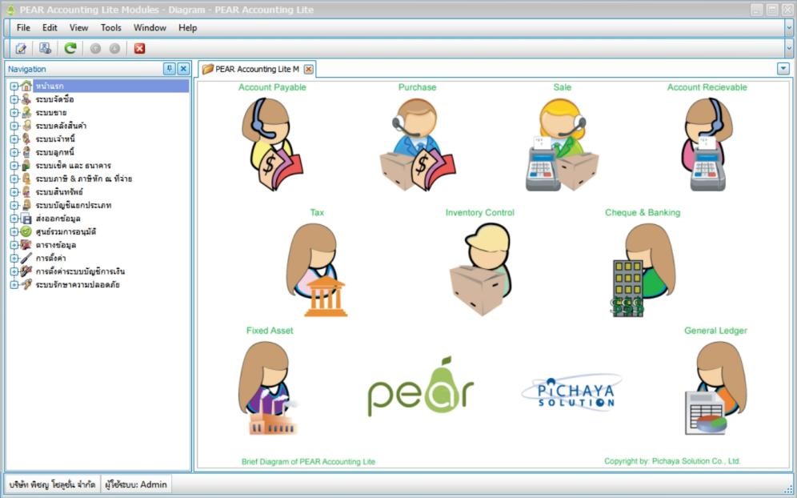This screenshot has height=498, width=797.
Task: Click the 'Brief Diagram of PEAR Accounting Lite' text
Action: tap(308, 462)
